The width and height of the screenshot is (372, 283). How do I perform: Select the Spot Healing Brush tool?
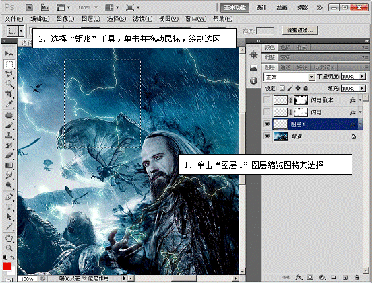pyautogui.click(x=9, y=115)
